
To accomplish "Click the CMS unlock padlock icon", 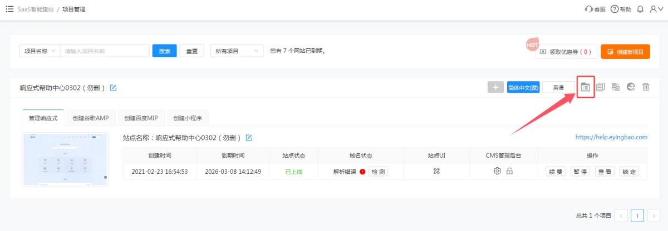I will (x=509, y=171).
